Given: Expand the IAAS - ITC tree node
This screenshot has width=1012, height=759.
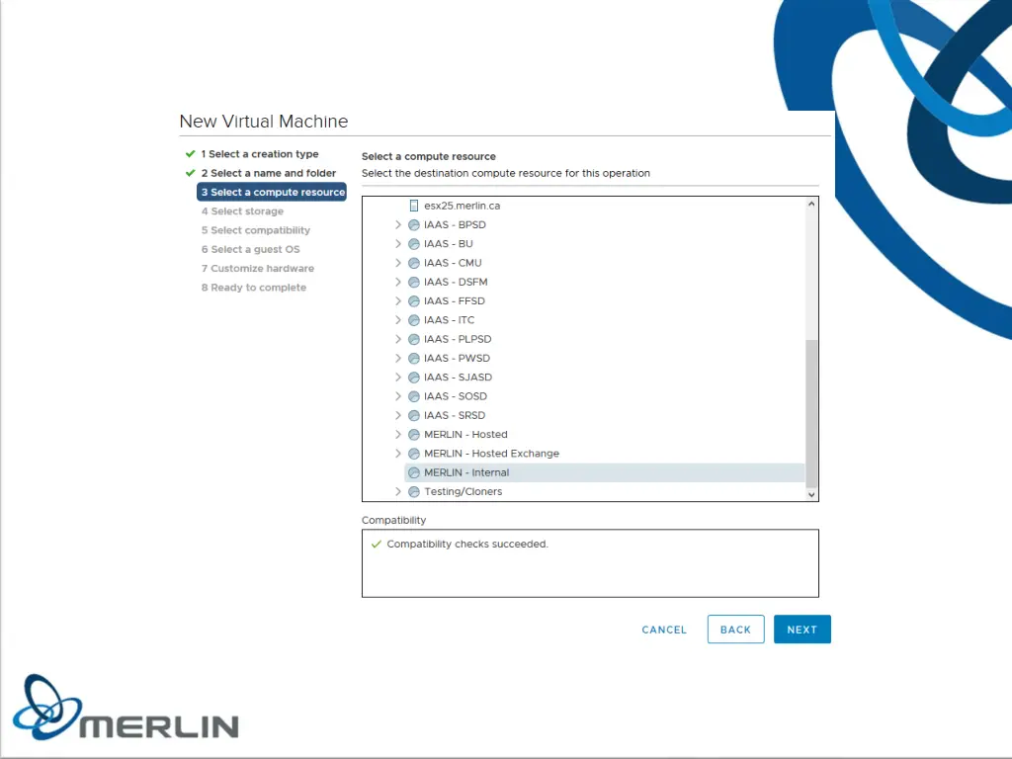Looking at the screenshot, I should tap(398, 320).
